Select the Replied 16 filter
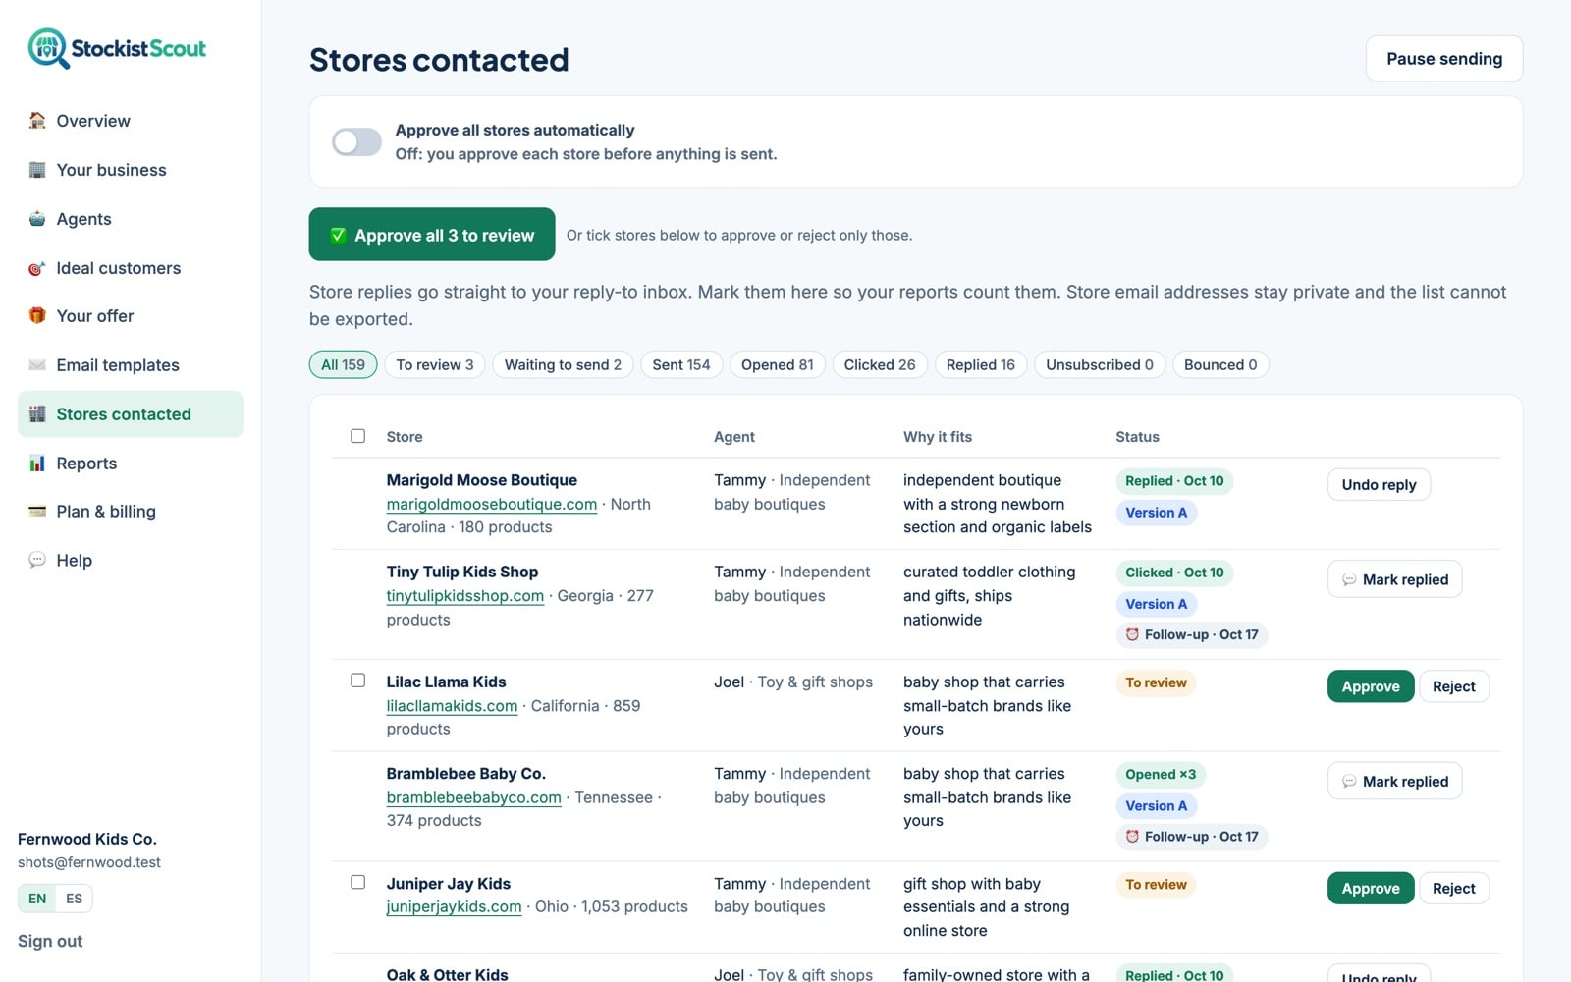 click(980, 364)
